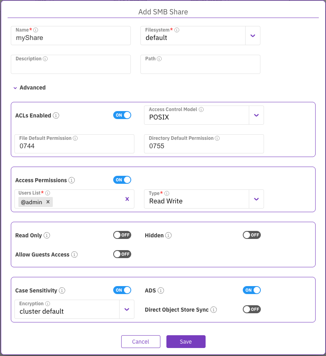Remove the @admin user chip

[x=48, y=202]
